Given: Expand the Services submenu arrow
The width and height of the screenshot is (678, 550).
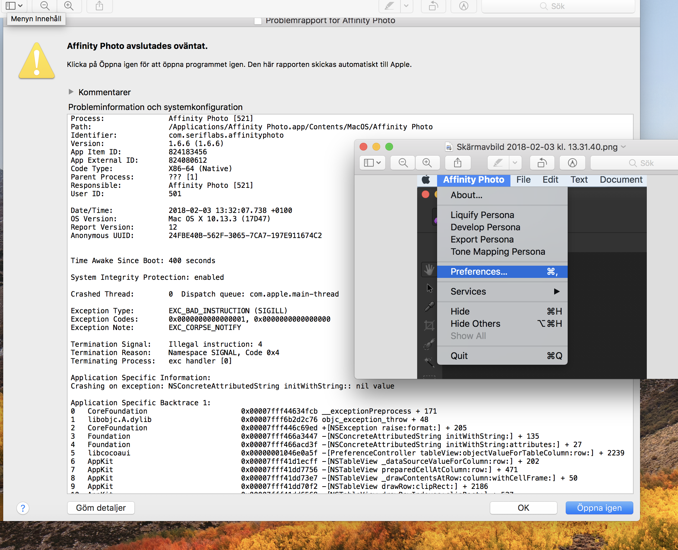Looking at the screenshot, I should [557, 291].
